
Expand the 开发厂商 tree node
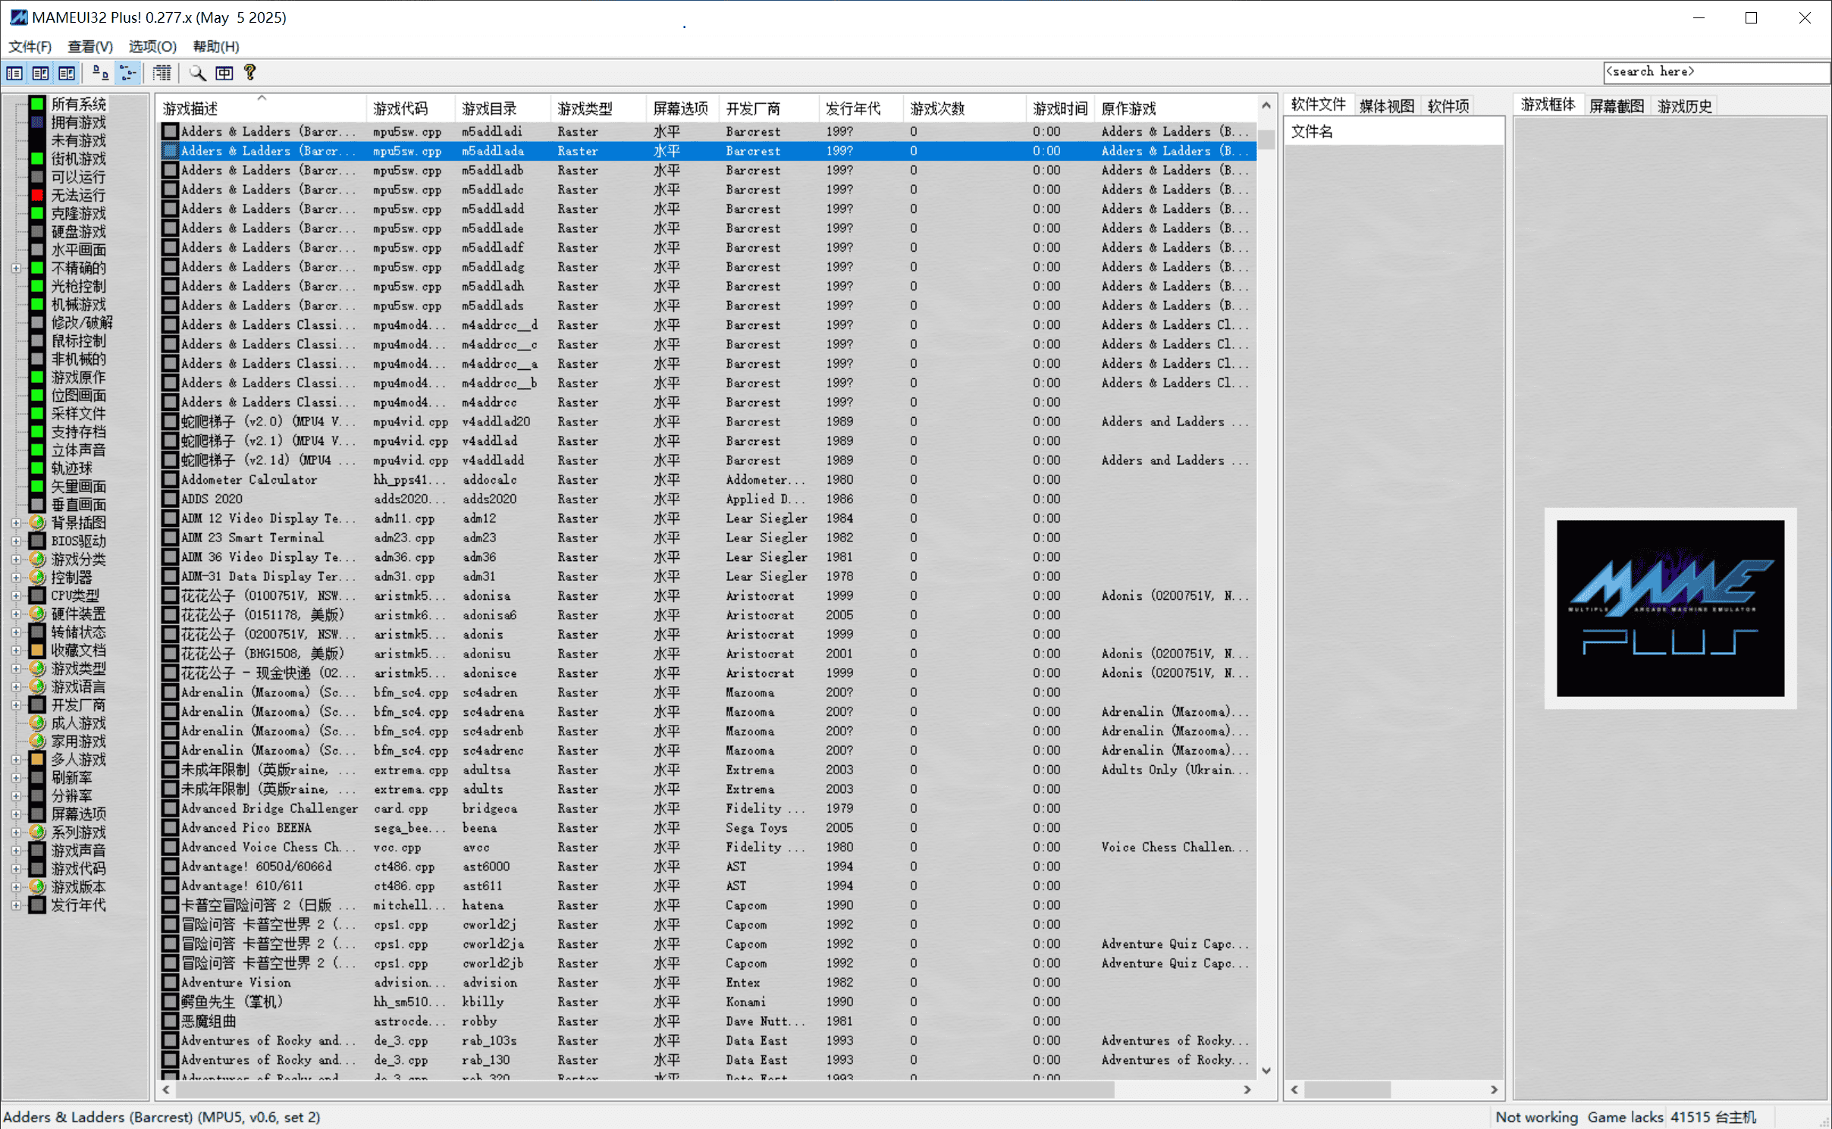(16, 705)
